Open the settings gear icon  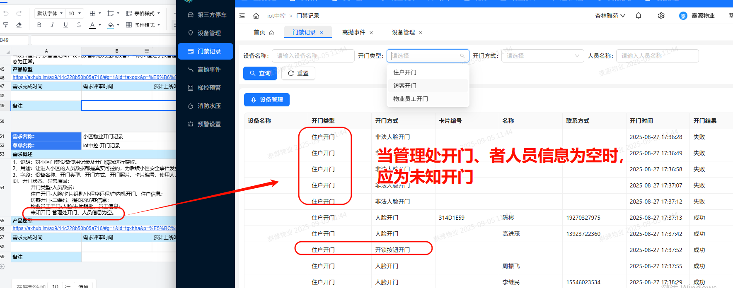click(x=661, y=16)
